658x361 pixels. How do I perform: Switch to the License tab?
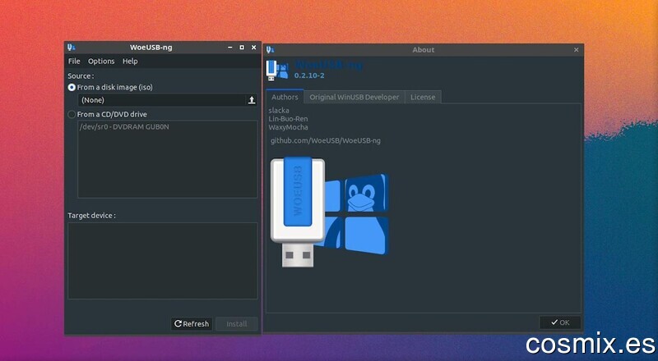point(423,97)
